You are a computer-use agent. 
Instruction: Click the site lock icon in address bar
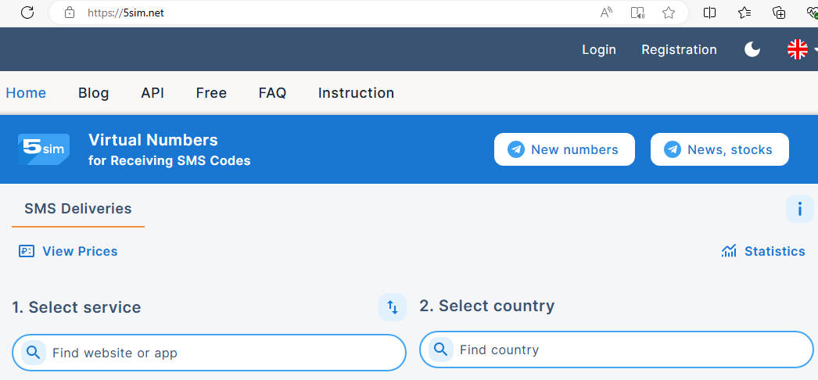tap(70, 13)
